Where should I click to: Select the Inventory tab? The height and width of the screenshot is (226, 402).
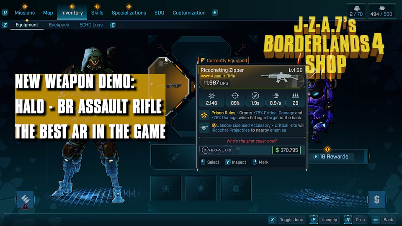(72, 13)
